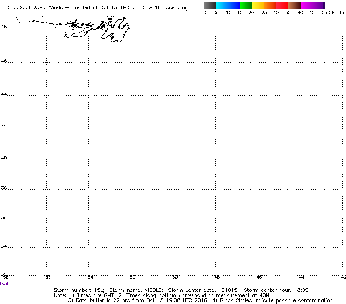Click the 'Black Circles indicate possible contamination' note
346x304 pixels.
pos(273,300)
